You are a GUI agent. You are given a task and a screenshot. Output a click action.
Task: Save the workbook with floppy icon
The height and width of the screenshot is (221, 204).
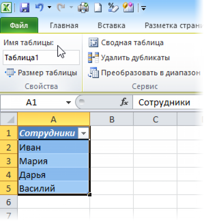point(25,8)
